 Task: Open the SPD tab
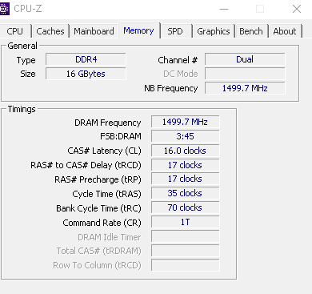[x=175, y=31]
